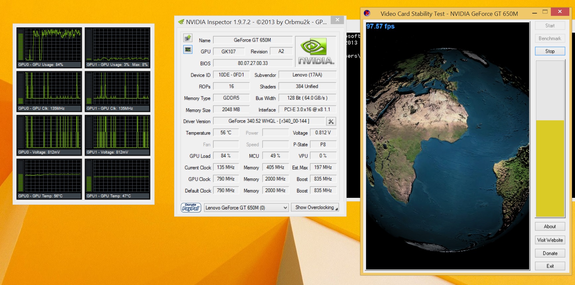Click Subvendor field Lenovo (17AA)

point(308,75)
